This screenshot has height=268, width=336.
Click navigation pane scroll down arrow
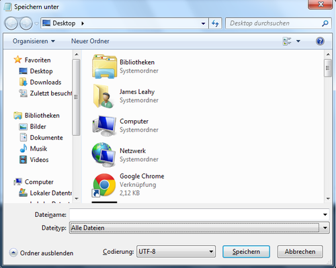77,199
